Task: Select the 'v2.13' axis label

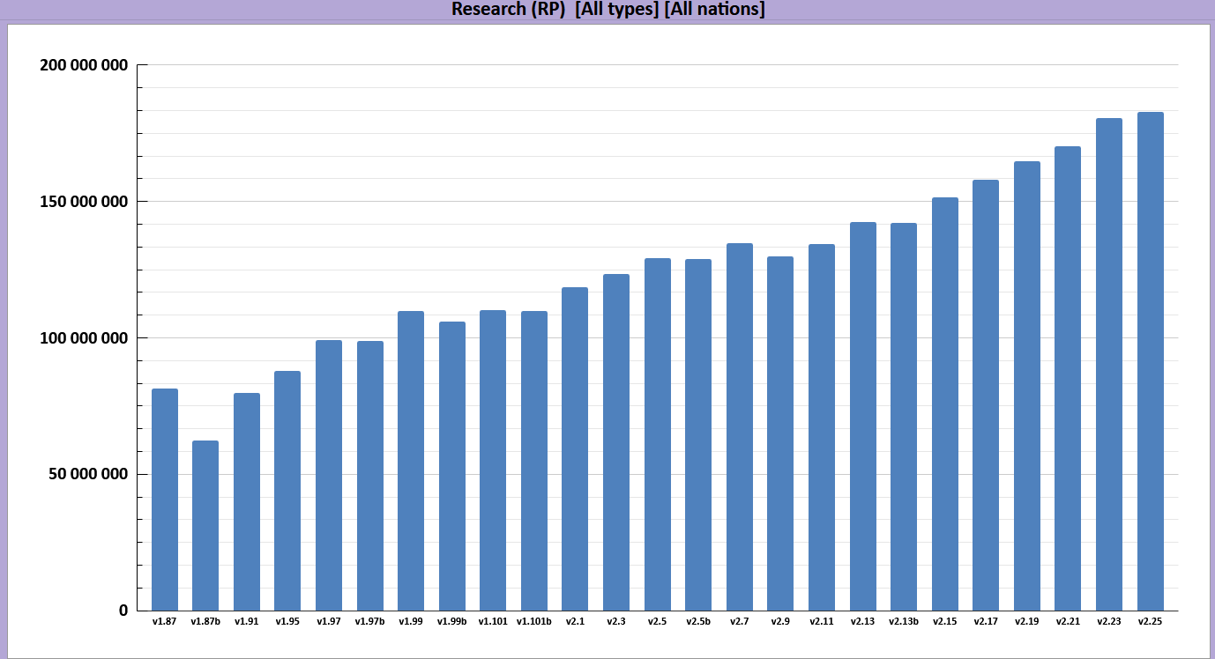Action: (863, 622)
